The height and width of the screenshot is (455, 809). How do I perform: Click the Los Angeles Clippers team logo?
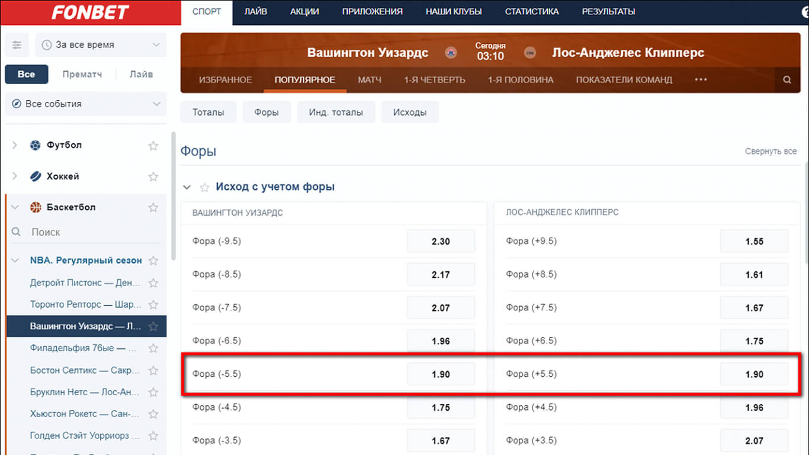tap(530, 53)
